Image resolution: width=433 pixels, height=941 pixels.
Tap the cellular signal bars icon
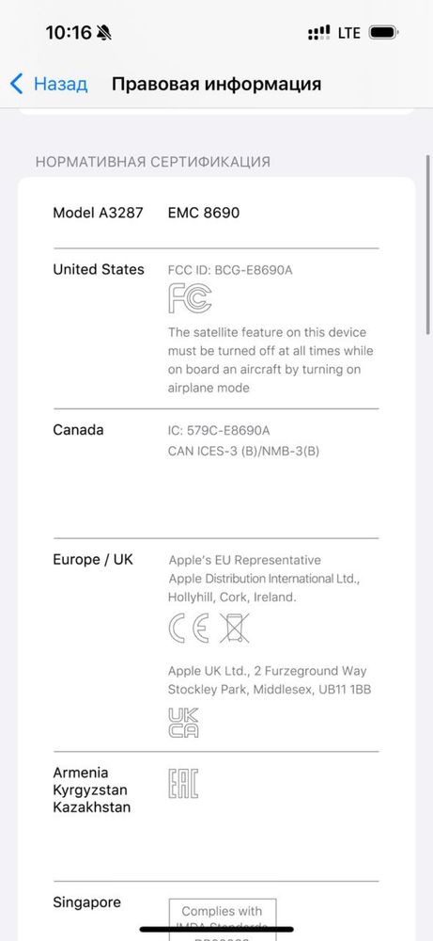point(318,32)
